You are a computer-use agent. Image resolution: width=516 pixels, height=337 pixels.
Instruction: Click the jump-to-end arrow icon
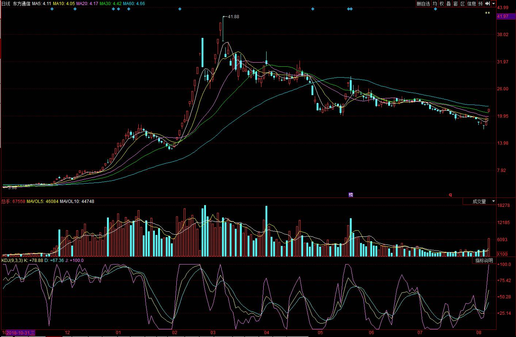coord(487,4)
